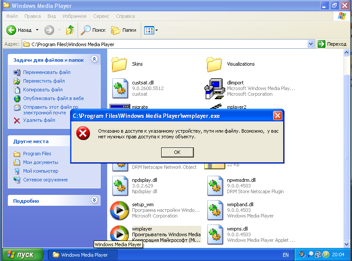Select the Skins folder icon
This screenshot has height=261, width=352.
click(119, 64)
